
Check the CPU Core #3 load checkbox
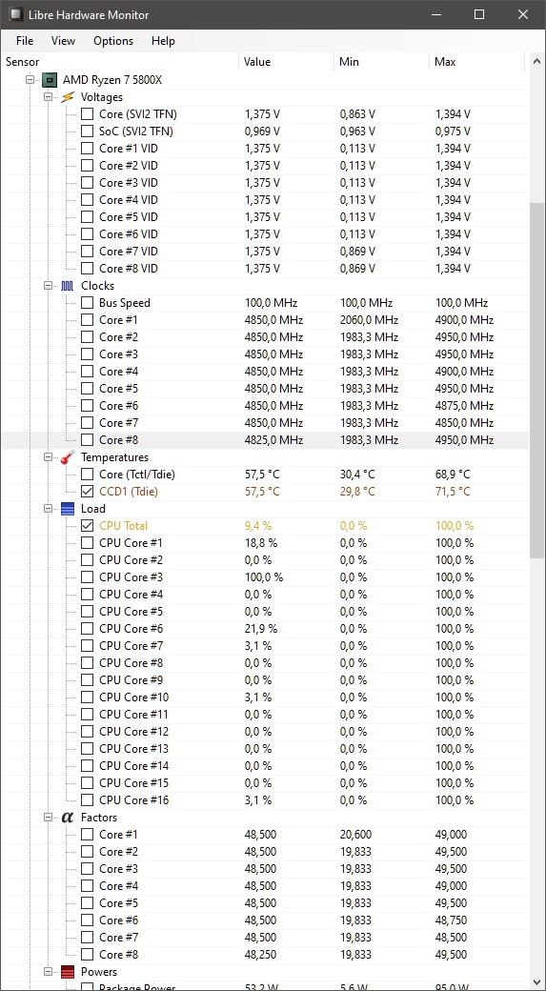click(x=88, y=577)
